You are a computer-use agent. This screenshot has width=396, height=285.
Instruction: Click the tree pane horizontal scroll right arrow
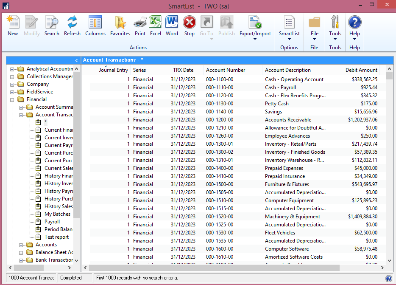coord(70,268)
